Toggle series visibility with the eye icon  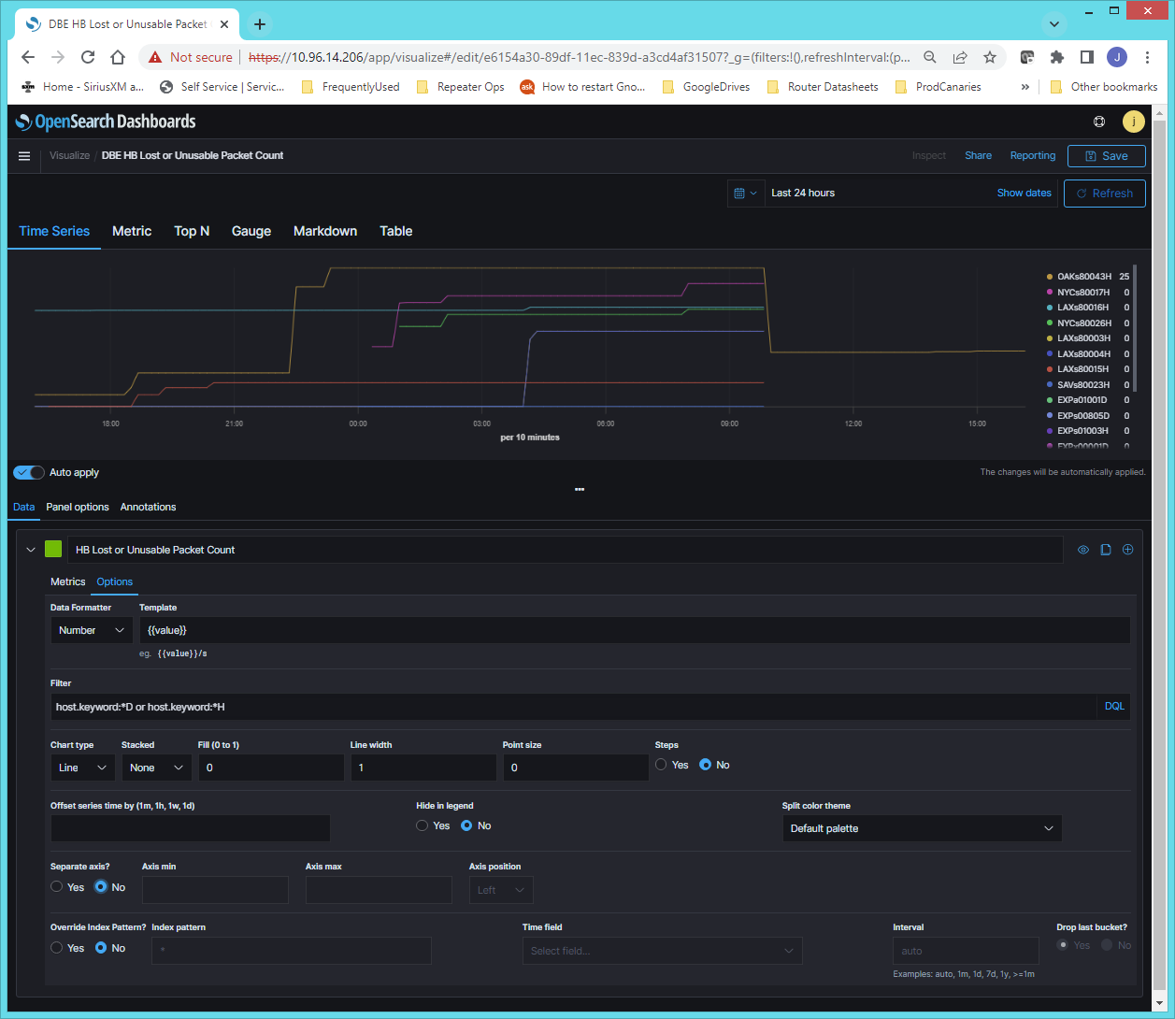click(x=1083, y=550)
